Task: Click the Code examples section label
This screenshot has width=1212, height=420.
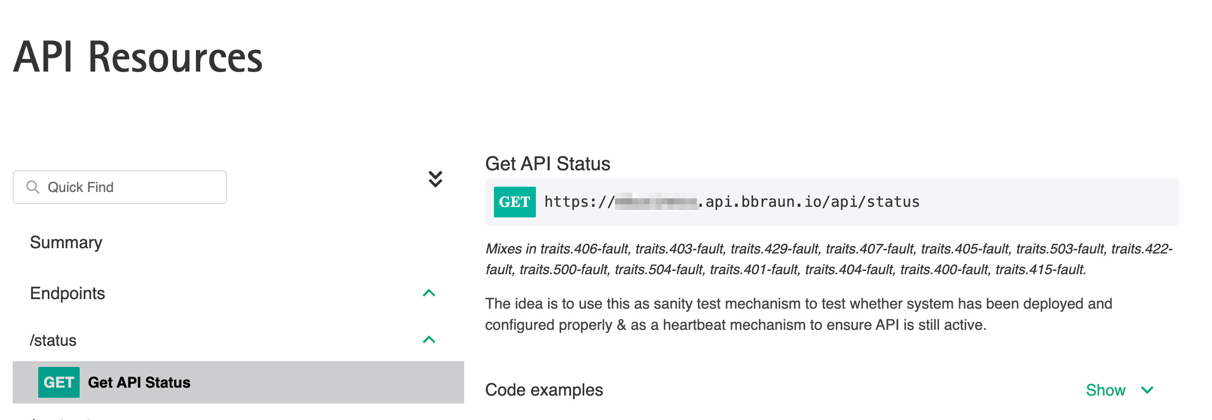Action: pos(544,390)
